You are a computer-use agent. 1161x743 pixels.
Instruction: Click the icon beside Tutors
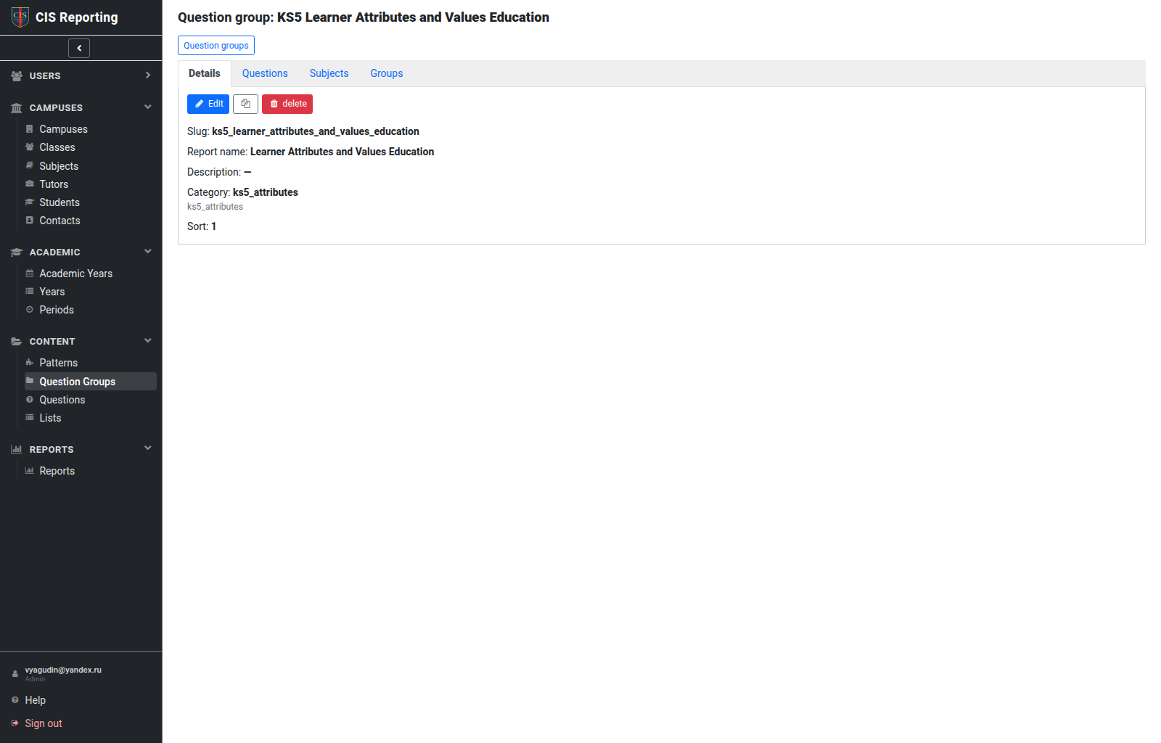tap(30, 184)
